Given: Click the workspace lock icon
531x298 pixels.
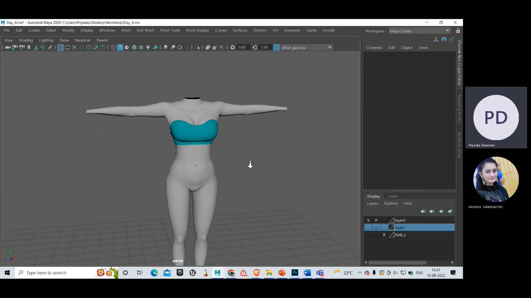Looking at the screenshot, I should click(x=458, y=31).
